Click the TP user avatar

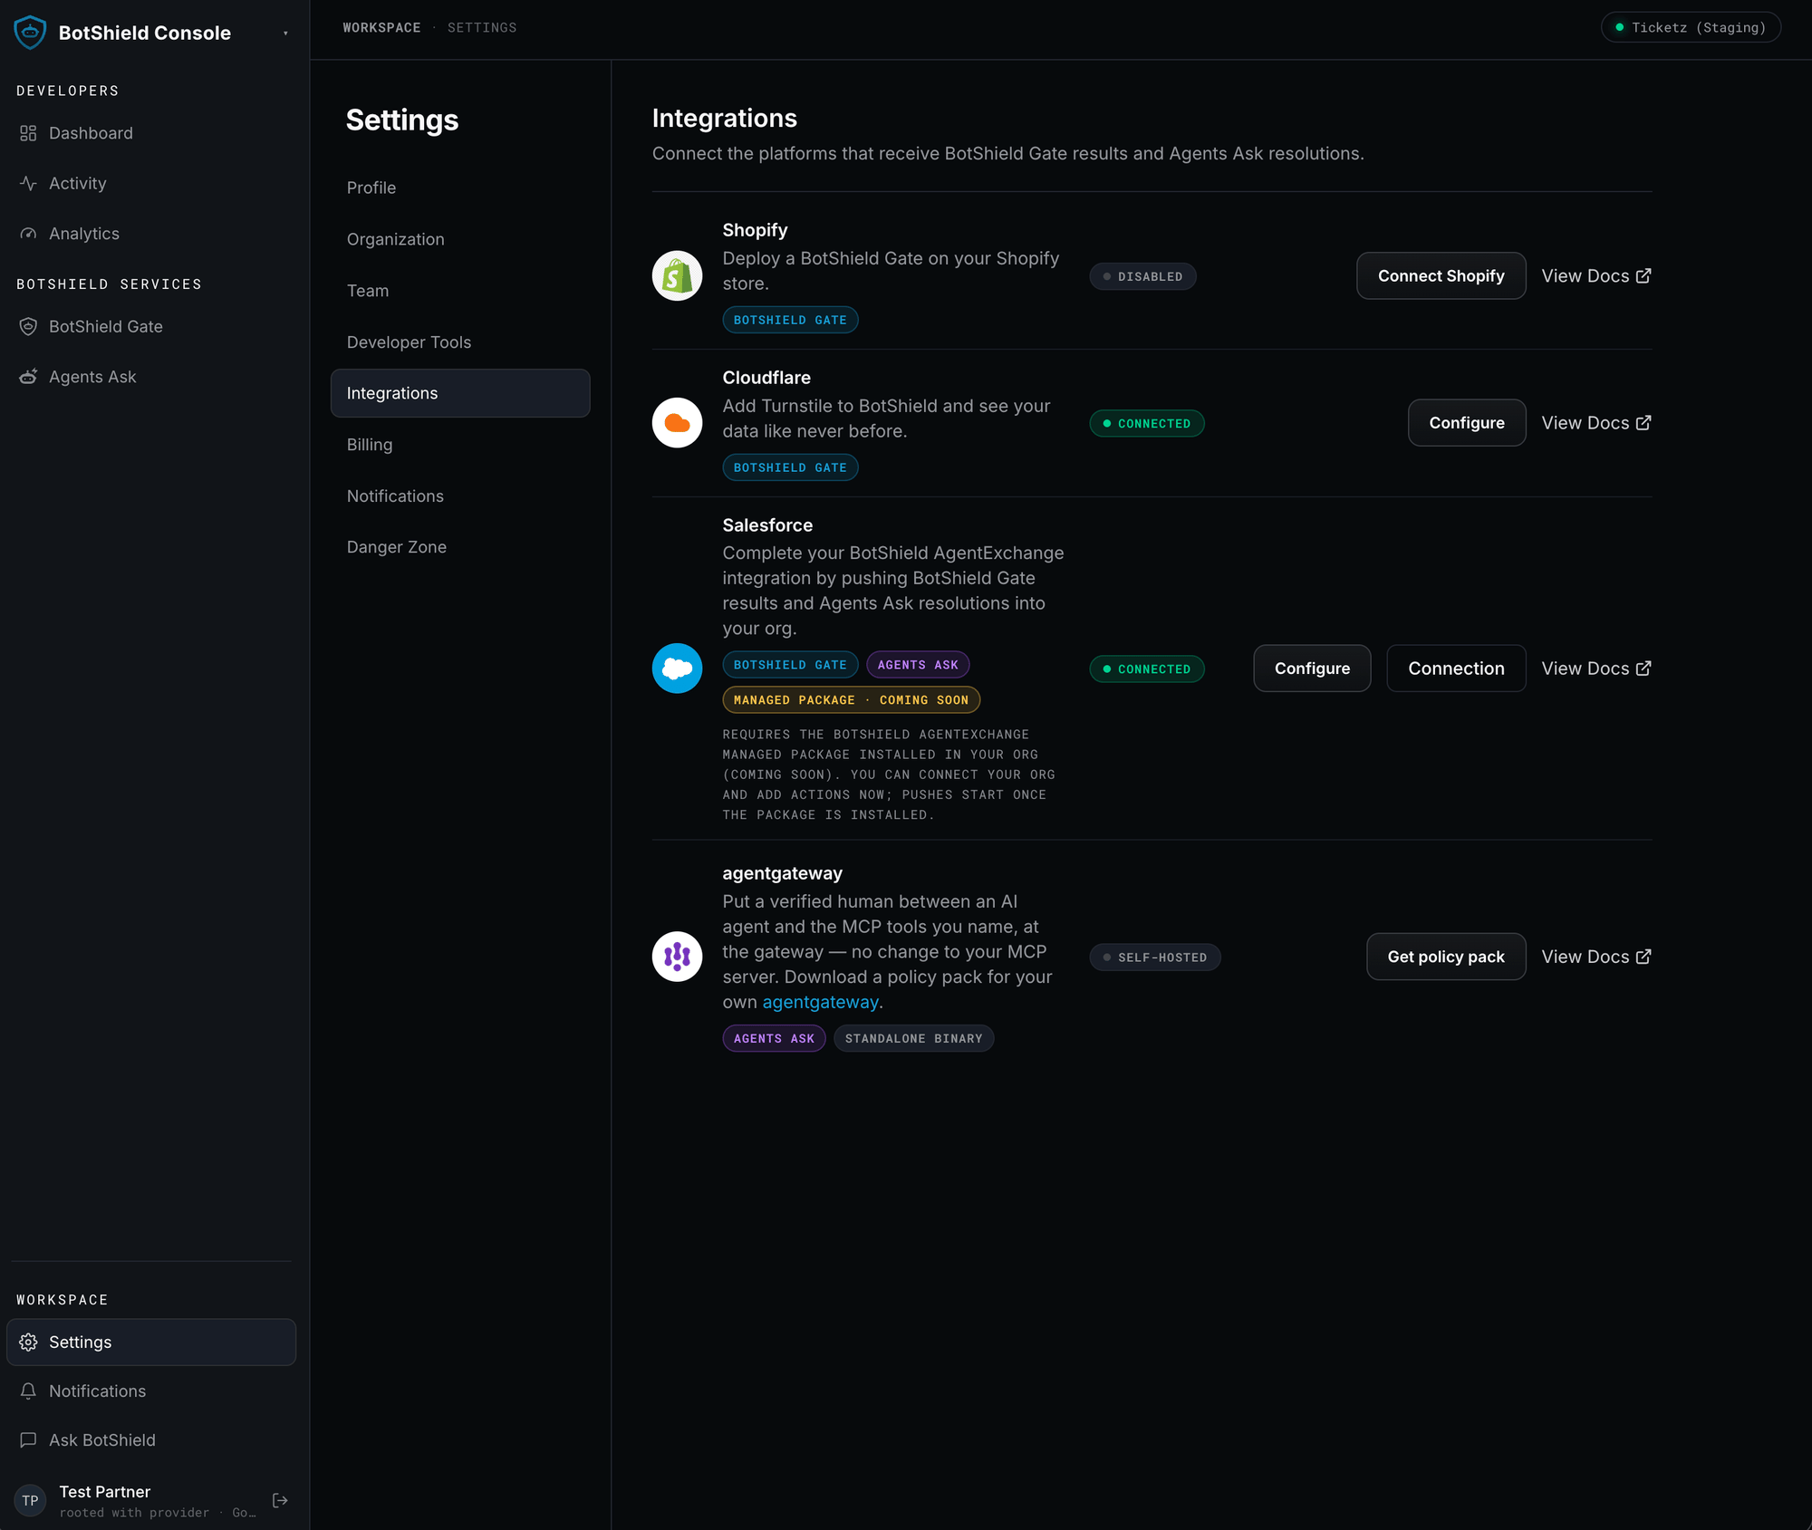pyautogui.click(x=30, y=1500)
